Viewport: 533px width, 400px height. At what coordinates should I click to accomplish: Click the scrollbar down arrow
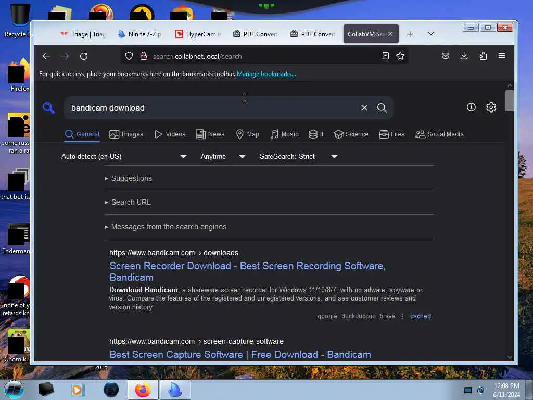pyautogui.click(x=510, y=357)
